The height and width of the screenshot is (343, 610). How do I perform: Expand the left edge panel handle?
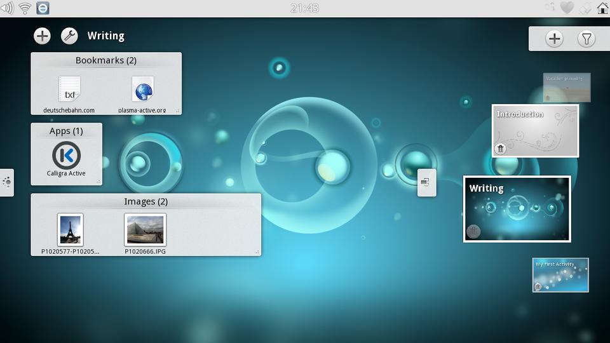(x=6, y=182)
